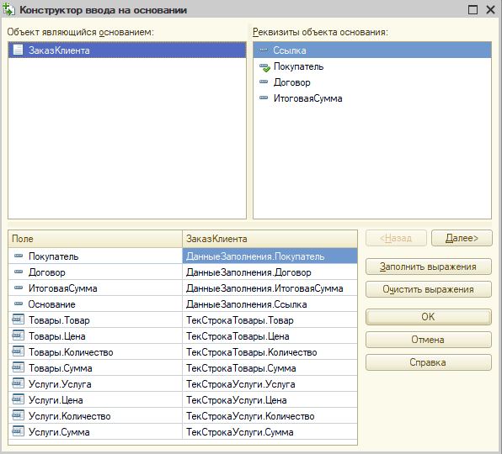Click table-part icon for Товары.Сумма
Screen dimensions: 502x454
coord(18,367)
